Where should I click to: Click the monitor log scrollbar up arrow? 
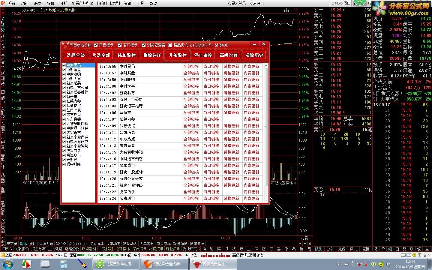[266, 65]
